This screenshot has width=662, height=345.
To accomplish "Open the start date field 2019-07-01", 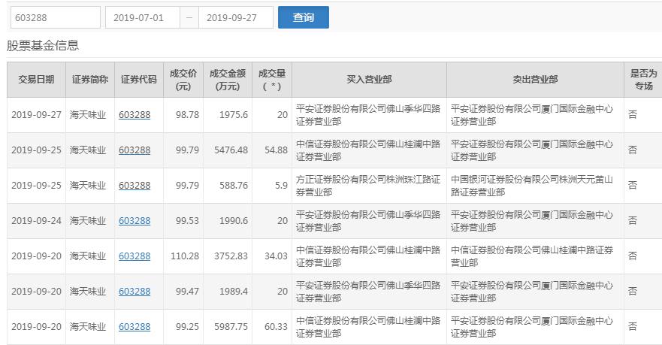I will point(143,18).
